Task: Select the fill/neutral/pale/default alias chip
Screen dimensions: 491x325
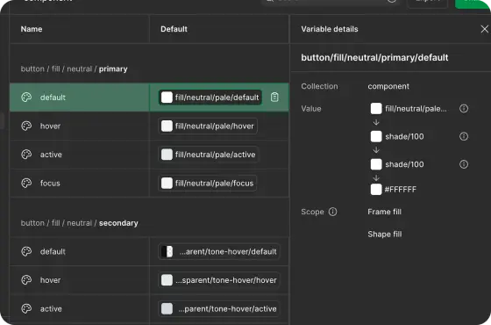Action: [210, 97]
